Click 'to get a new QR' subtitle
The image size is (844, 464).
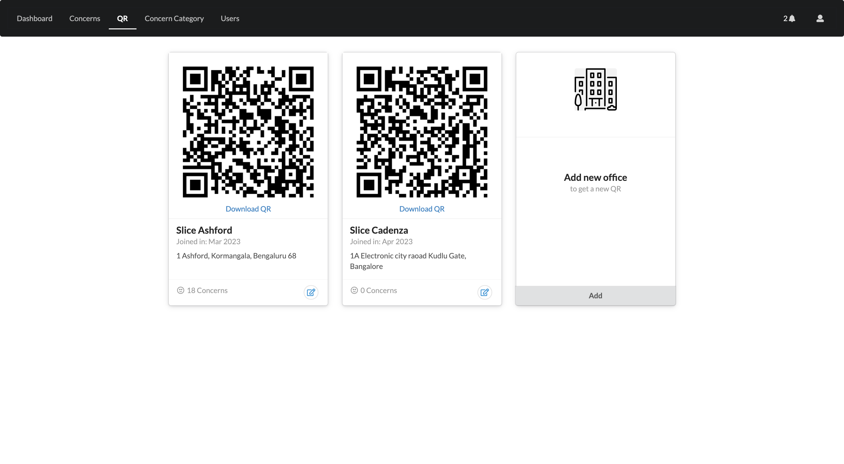(595, 189)
